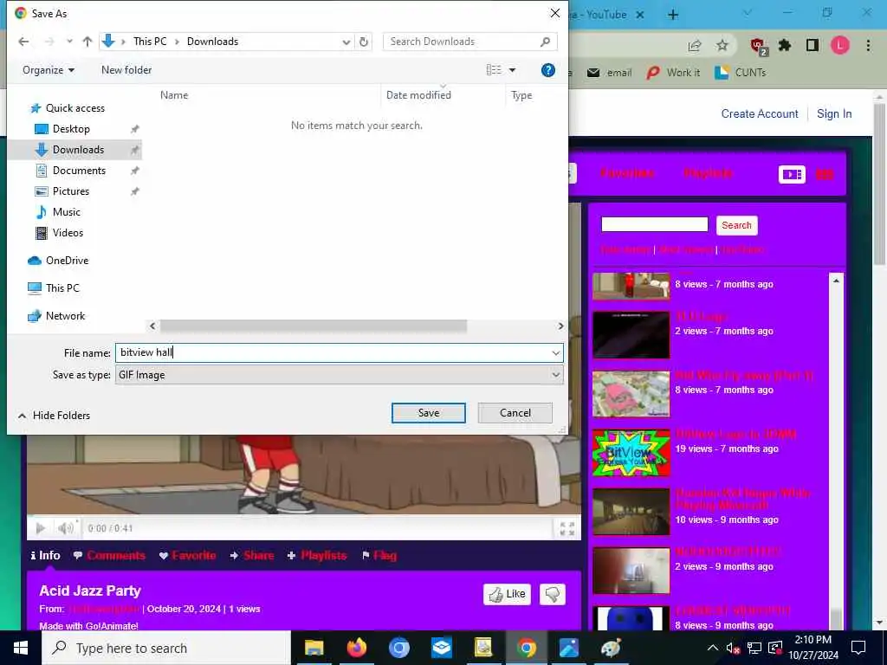Change the file view layout icon
Viewport: 887px width, 665px height.
coord(494,69)
